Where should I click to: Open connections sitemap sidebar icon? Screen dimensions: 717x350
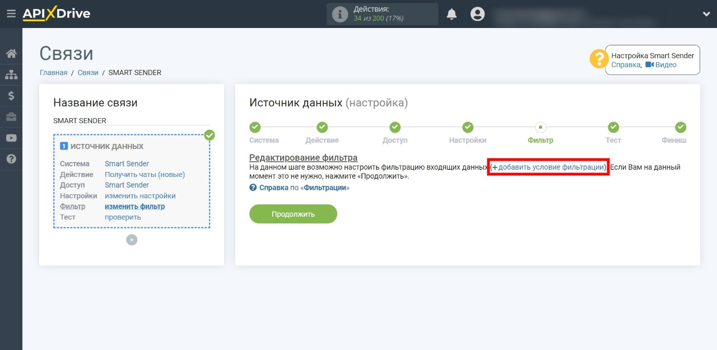pyautogui.click(x=11, y=74)
